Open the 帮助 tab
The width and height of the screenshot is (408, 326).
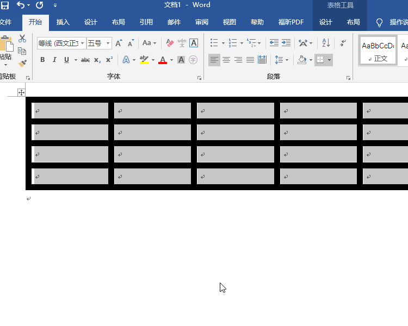pos(257,22)
